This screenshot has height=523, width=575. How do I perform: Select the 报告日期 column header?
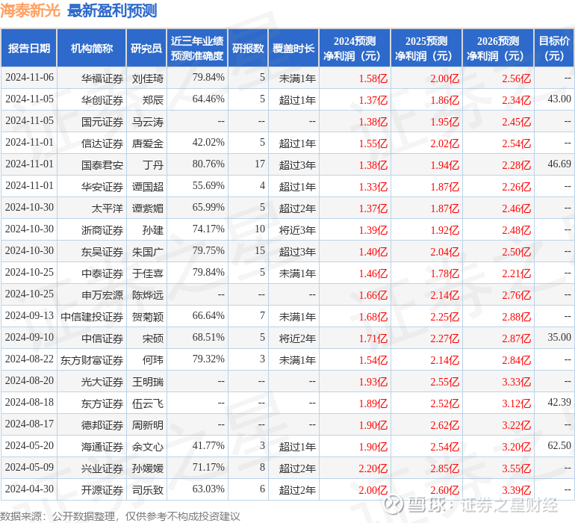click(29, 48)
